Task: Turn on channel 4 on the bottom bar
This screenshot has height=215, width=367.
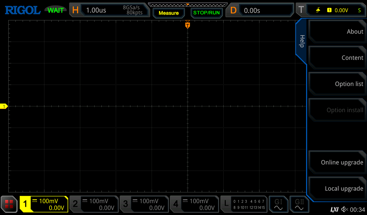Action: [x=194, y=204]
